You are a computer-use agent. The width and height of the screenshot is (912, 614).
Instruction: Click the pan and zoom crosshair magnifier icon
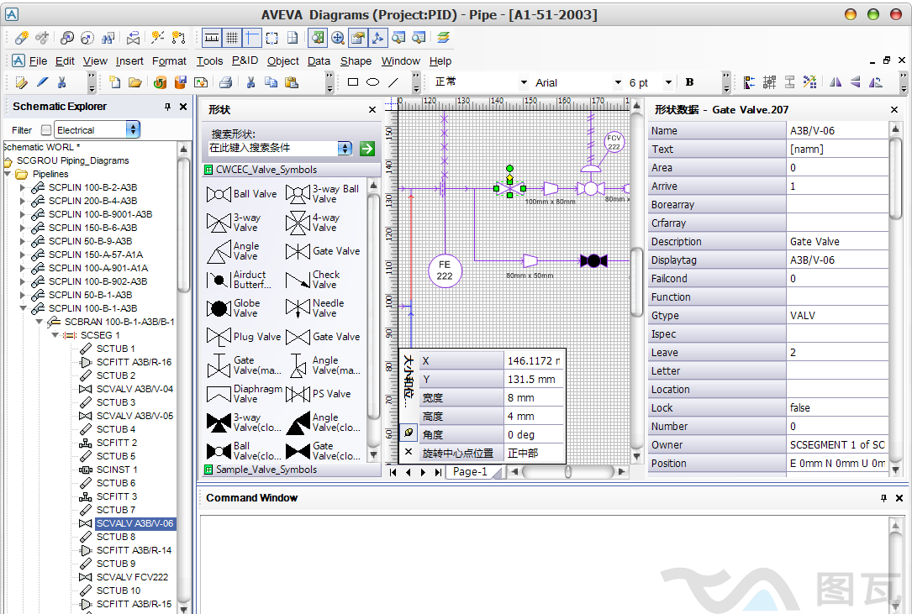coord(337,38)
